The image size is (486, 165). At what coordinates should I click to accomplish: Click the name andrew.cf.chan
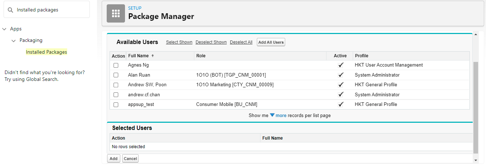[144, 95]
